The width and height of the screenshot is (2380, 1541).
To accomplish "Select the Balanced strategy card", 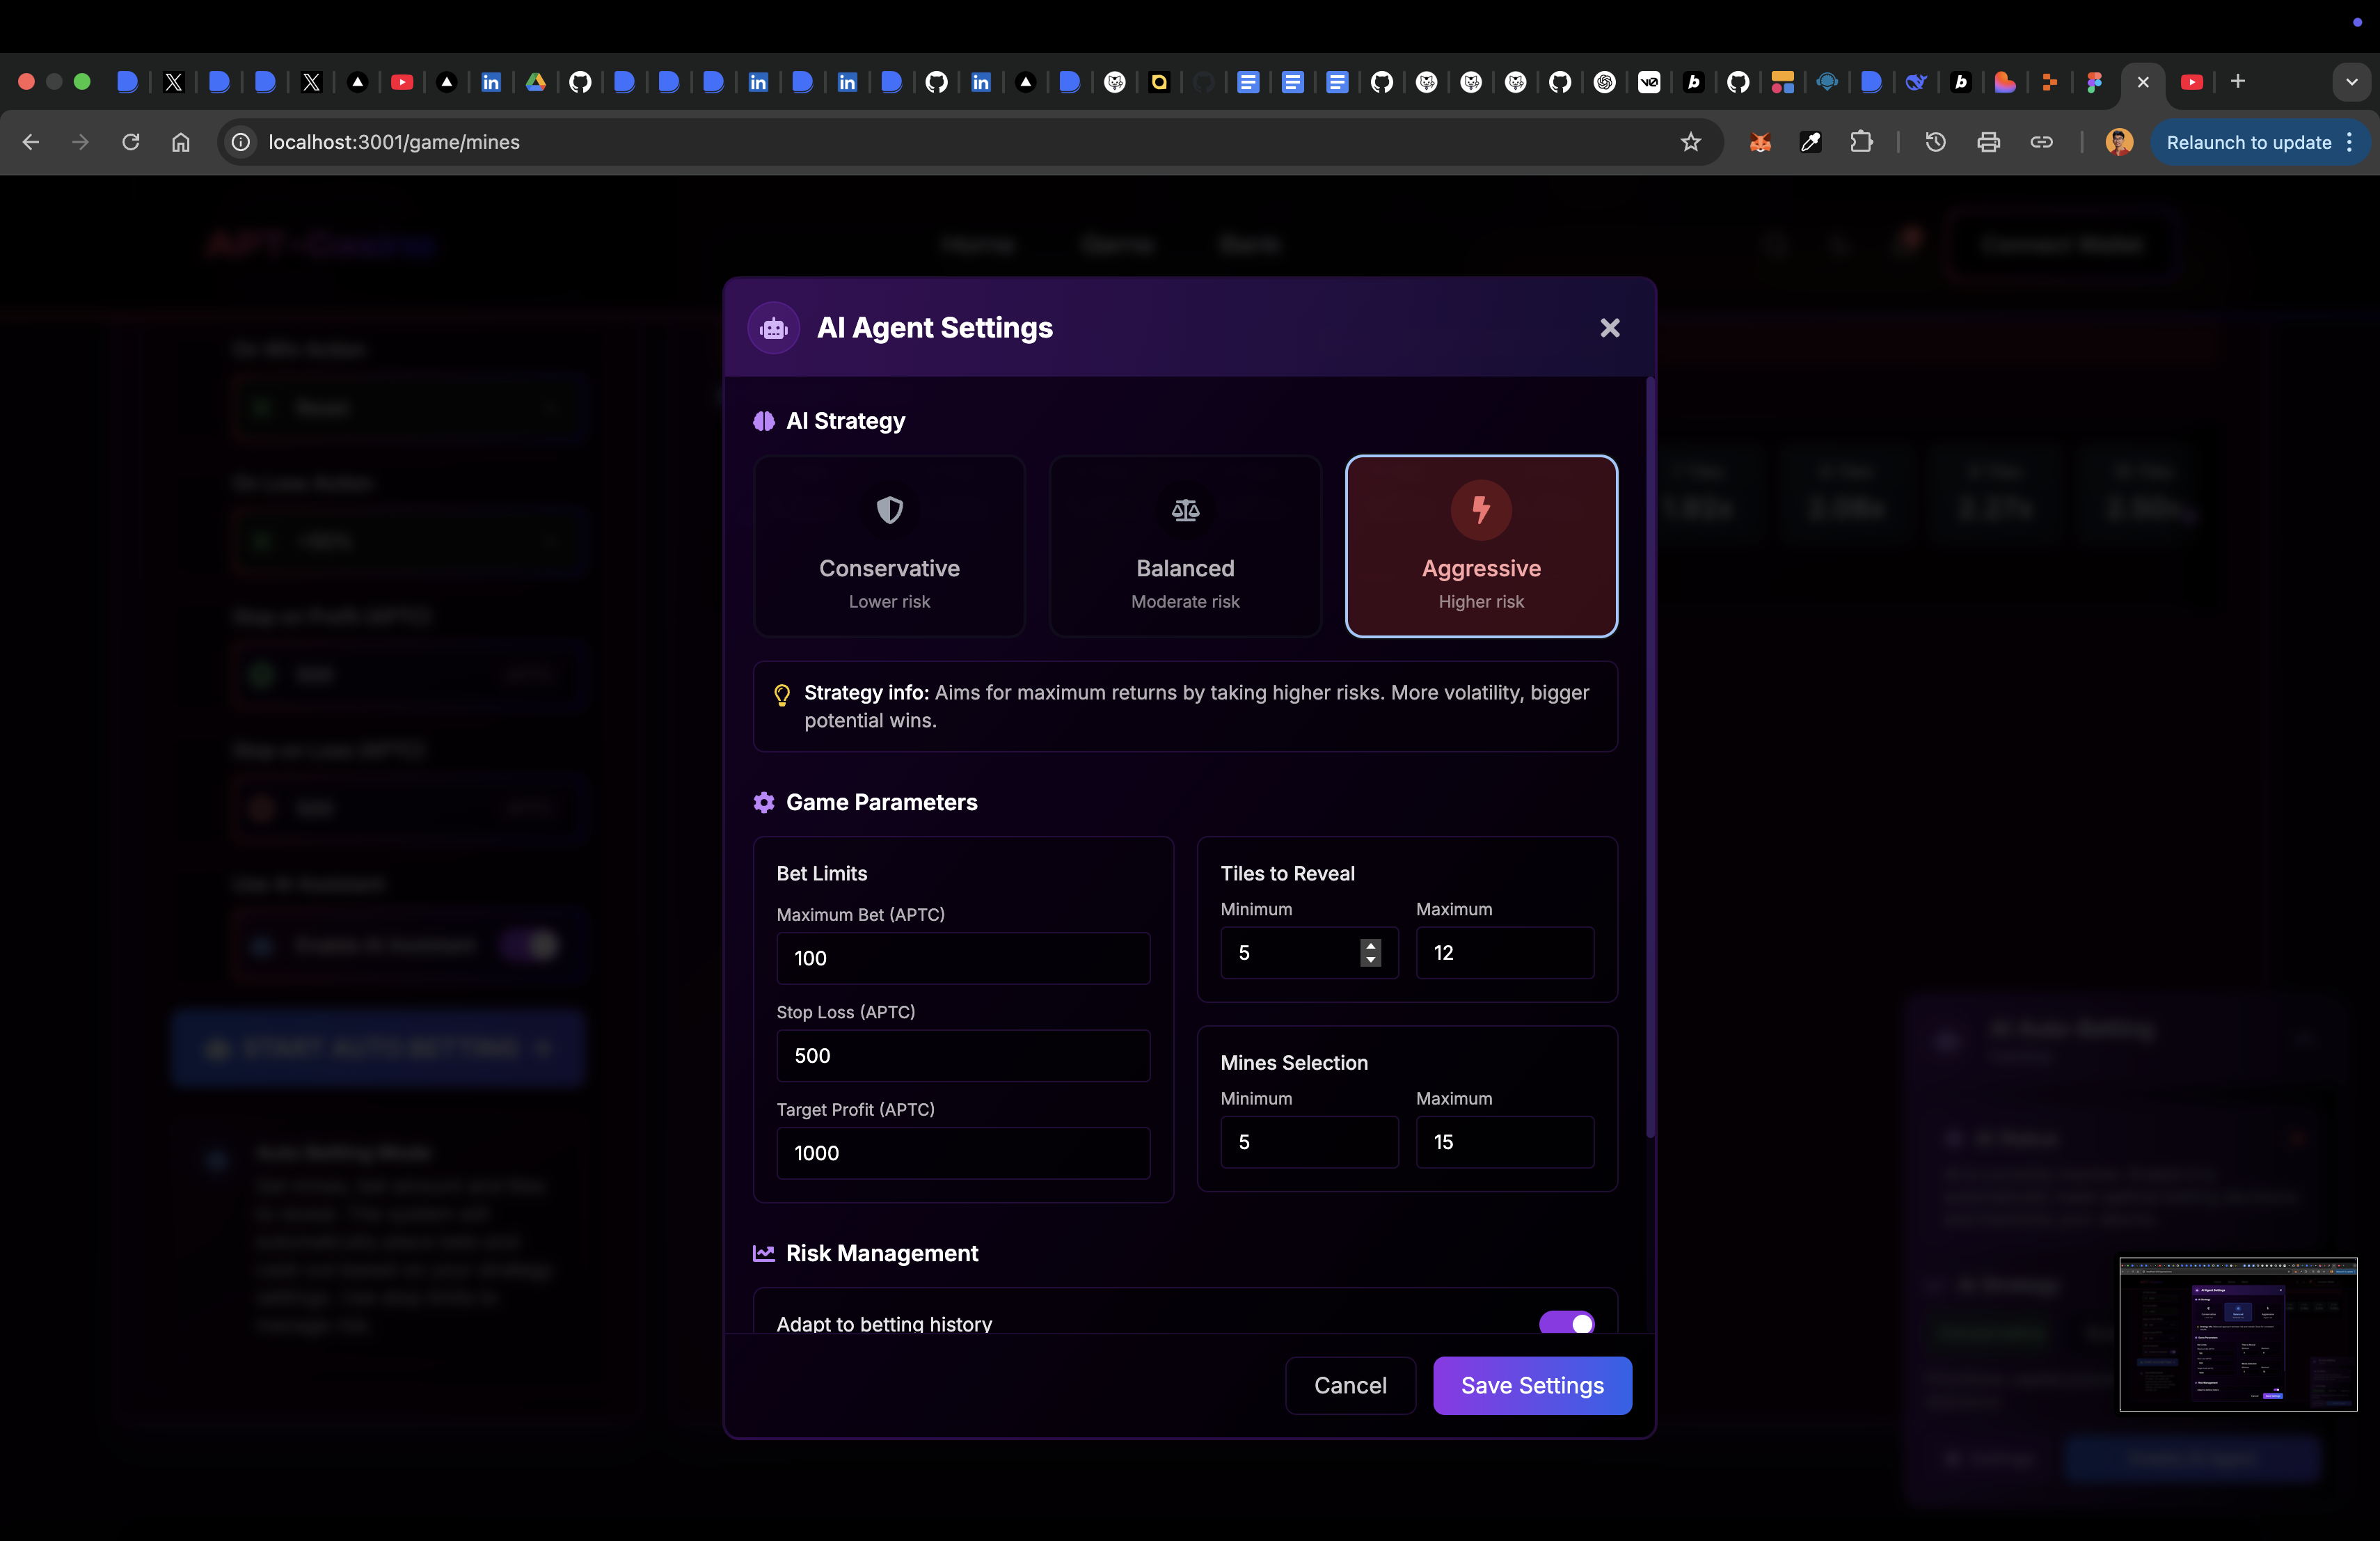I will click(x=1185, y=546).
